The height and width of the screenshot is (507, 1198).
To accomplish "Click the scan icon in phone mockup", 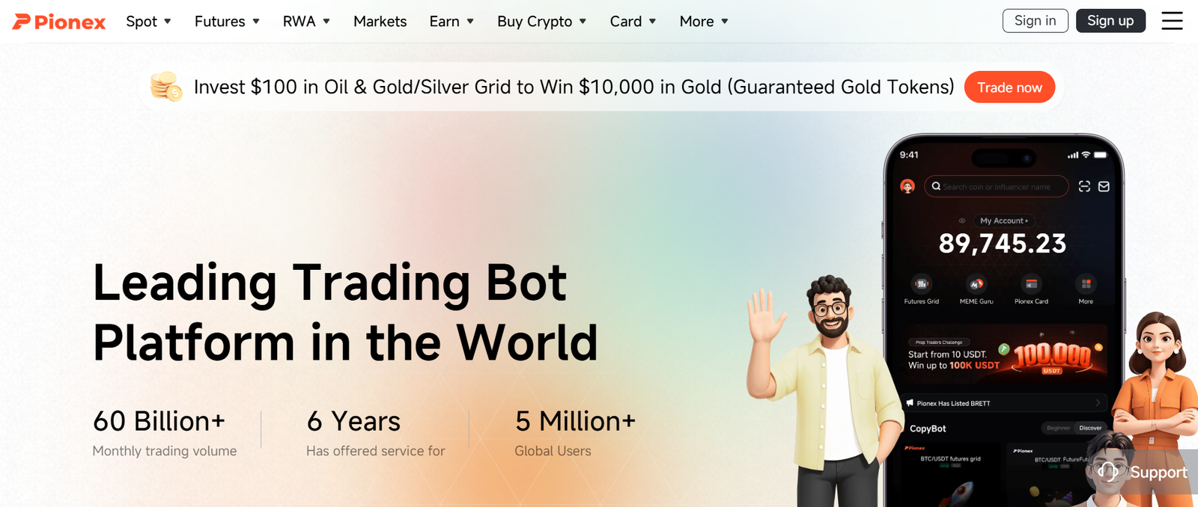I will tap(1084, 186).
